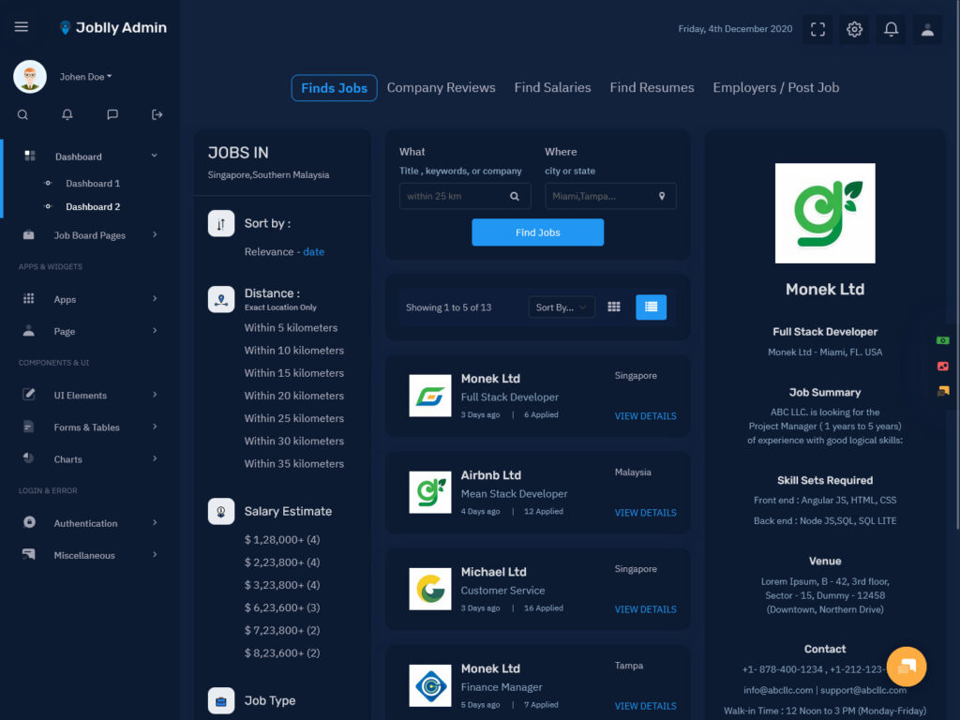Open the floating chat bubble bottom-right
Image resolution: width=960 pixels, height=720 pixels.
[906, 667]
